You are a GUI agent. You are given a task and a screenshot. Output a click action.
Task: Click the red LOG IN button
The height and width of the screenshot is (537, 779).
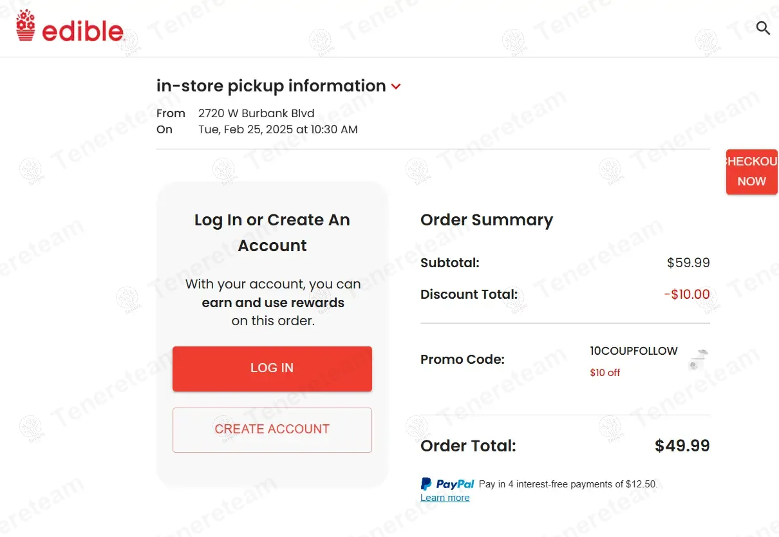click(x=272, y=368)
